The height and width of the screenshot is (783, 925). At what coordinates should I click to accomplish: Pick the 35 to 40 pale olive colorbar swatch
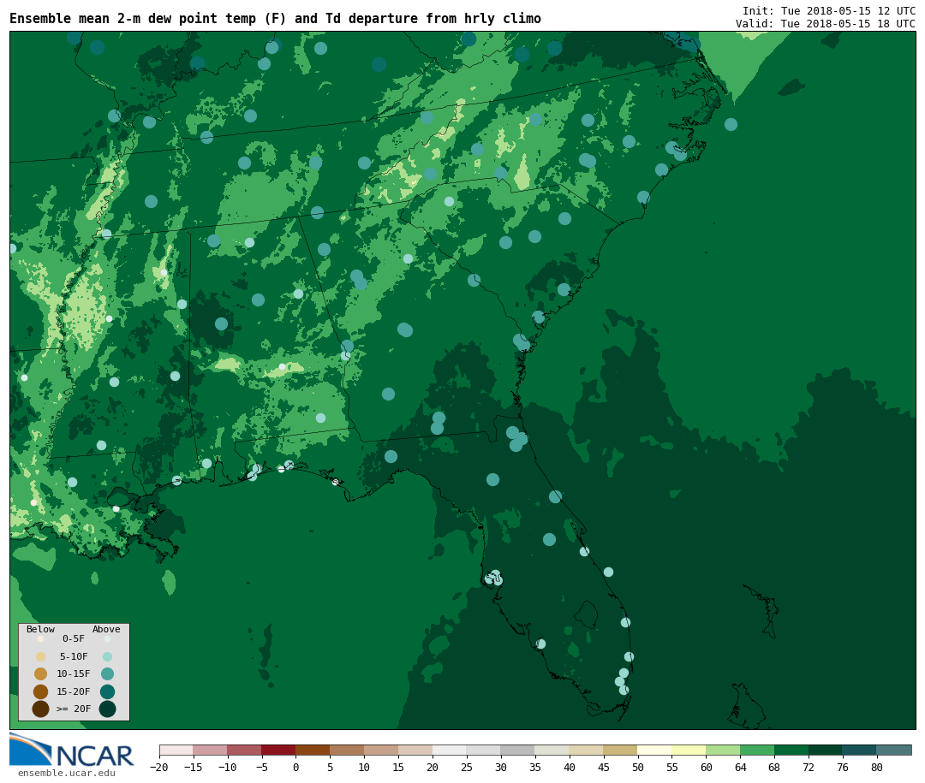[552, 750]
